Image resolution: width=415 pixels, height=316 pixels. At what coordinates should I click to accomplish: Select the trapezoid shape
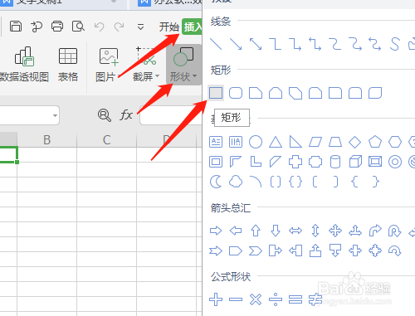pyautogui.click(x=335, y=142)
